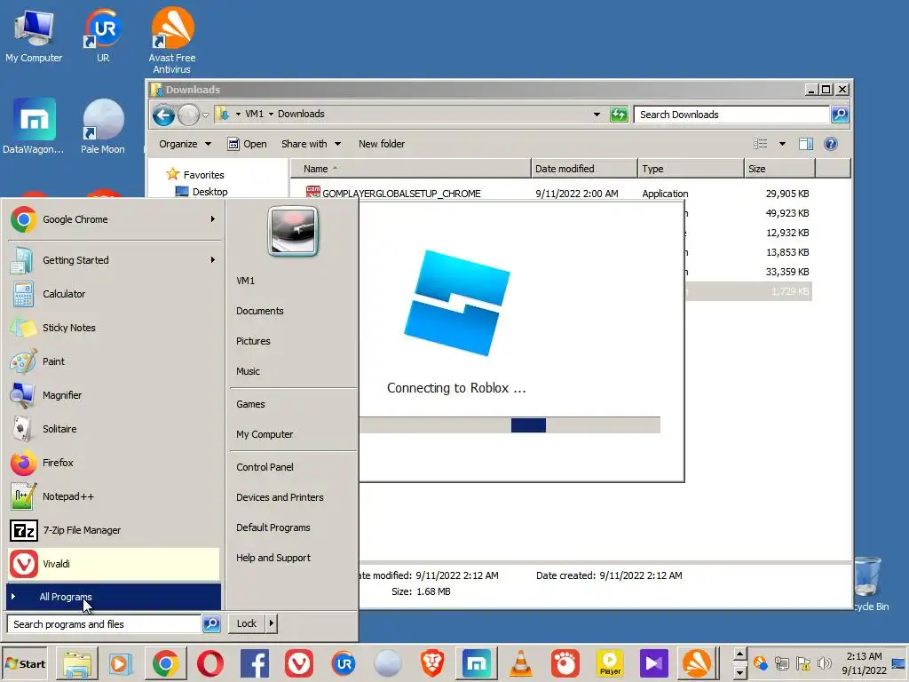
Task: Open the Share with dropdown
Action: [x=311, y=144]
